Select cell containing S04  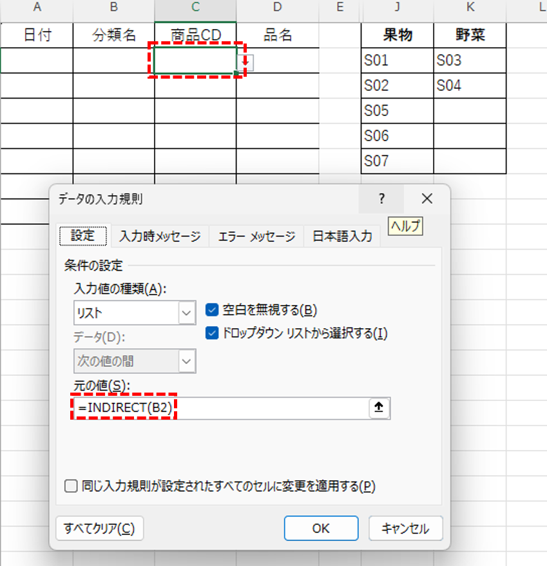470,86
